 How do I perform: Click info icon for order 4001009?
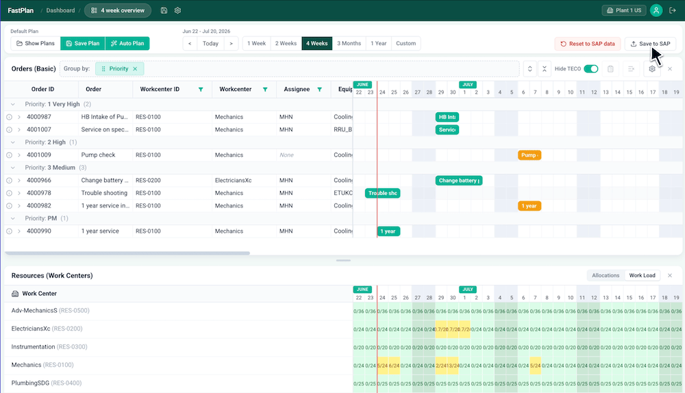click(9, 155)
